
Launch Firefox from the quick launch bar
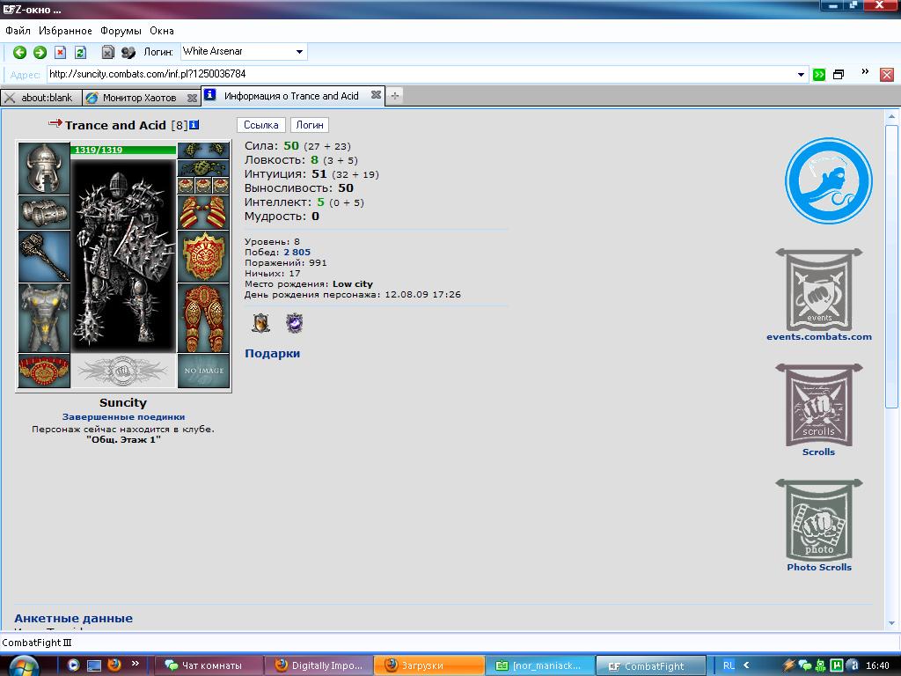(114, 665)
